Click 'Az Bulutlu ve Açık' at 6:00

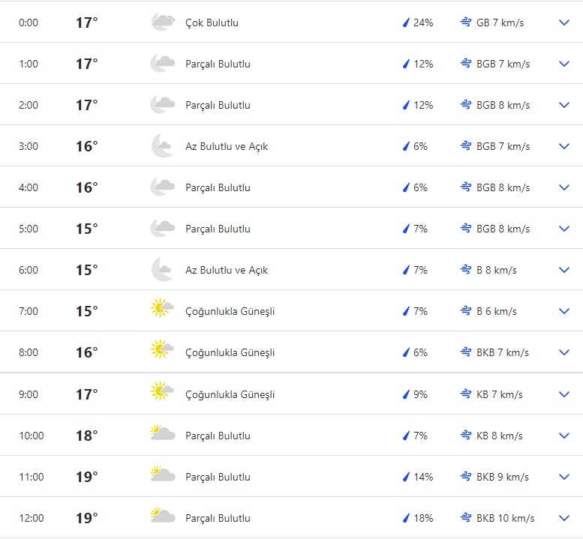pyautogui.click(x=227, y=270)
